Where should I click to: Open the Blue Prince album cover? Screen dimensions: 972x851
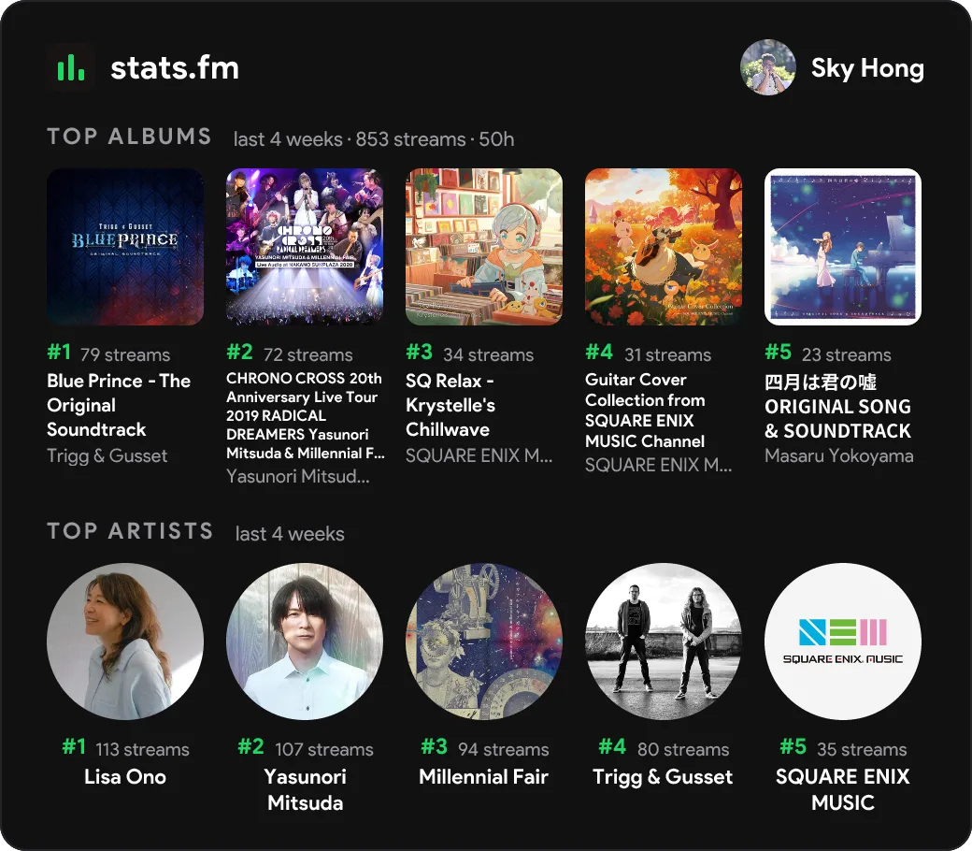(x=125, y=247)
